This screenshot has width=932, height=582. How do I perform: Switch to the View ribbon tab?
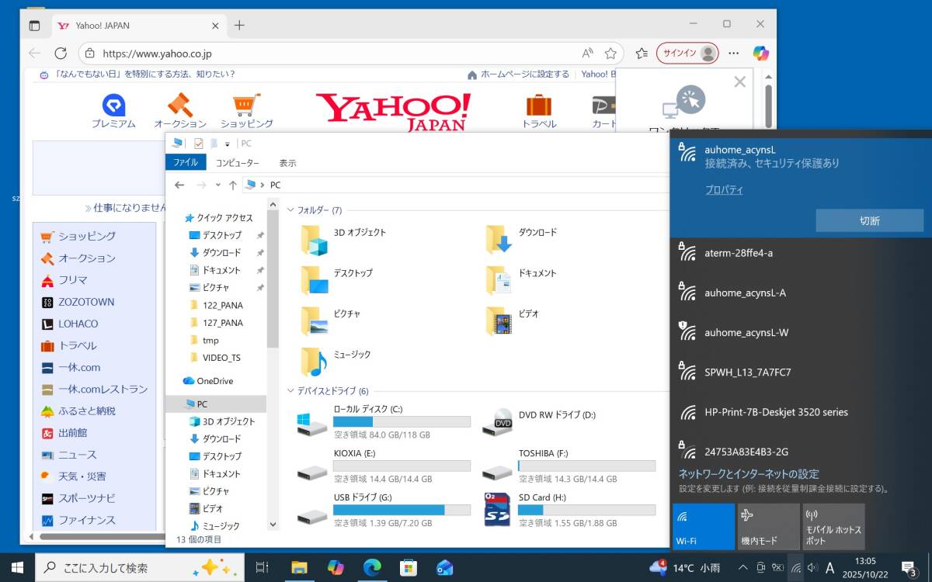click(287, 163)
